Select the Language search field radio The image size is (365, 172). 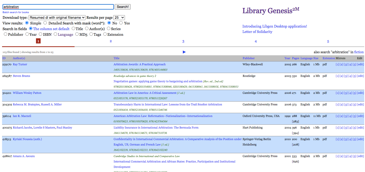(56, 34)
